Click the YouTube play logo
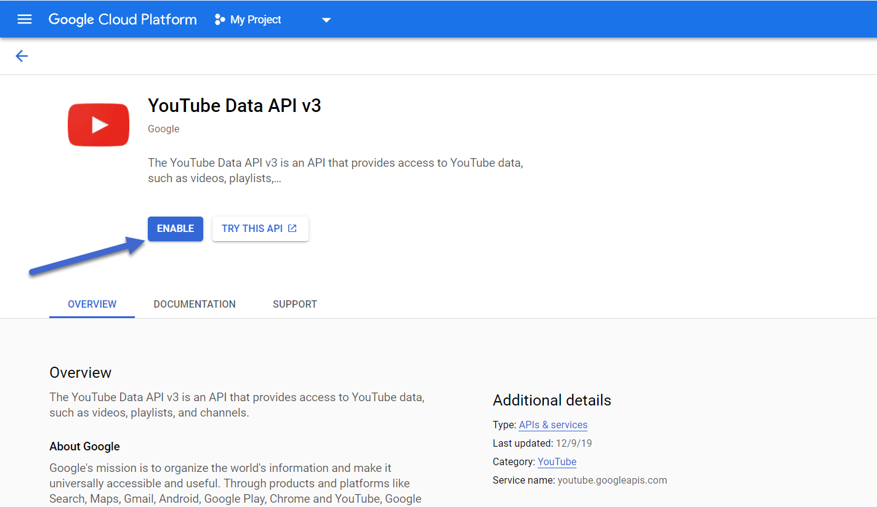 [99, 125]
